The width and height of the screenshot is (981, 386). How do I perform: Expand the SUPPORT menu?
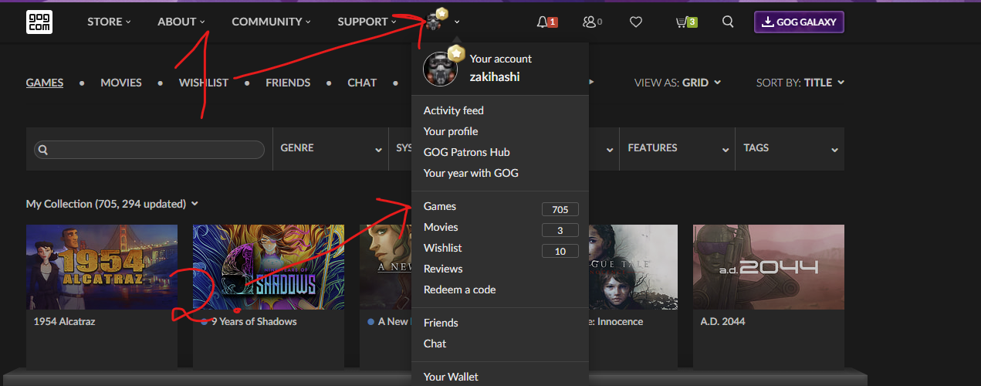point(367,22)
